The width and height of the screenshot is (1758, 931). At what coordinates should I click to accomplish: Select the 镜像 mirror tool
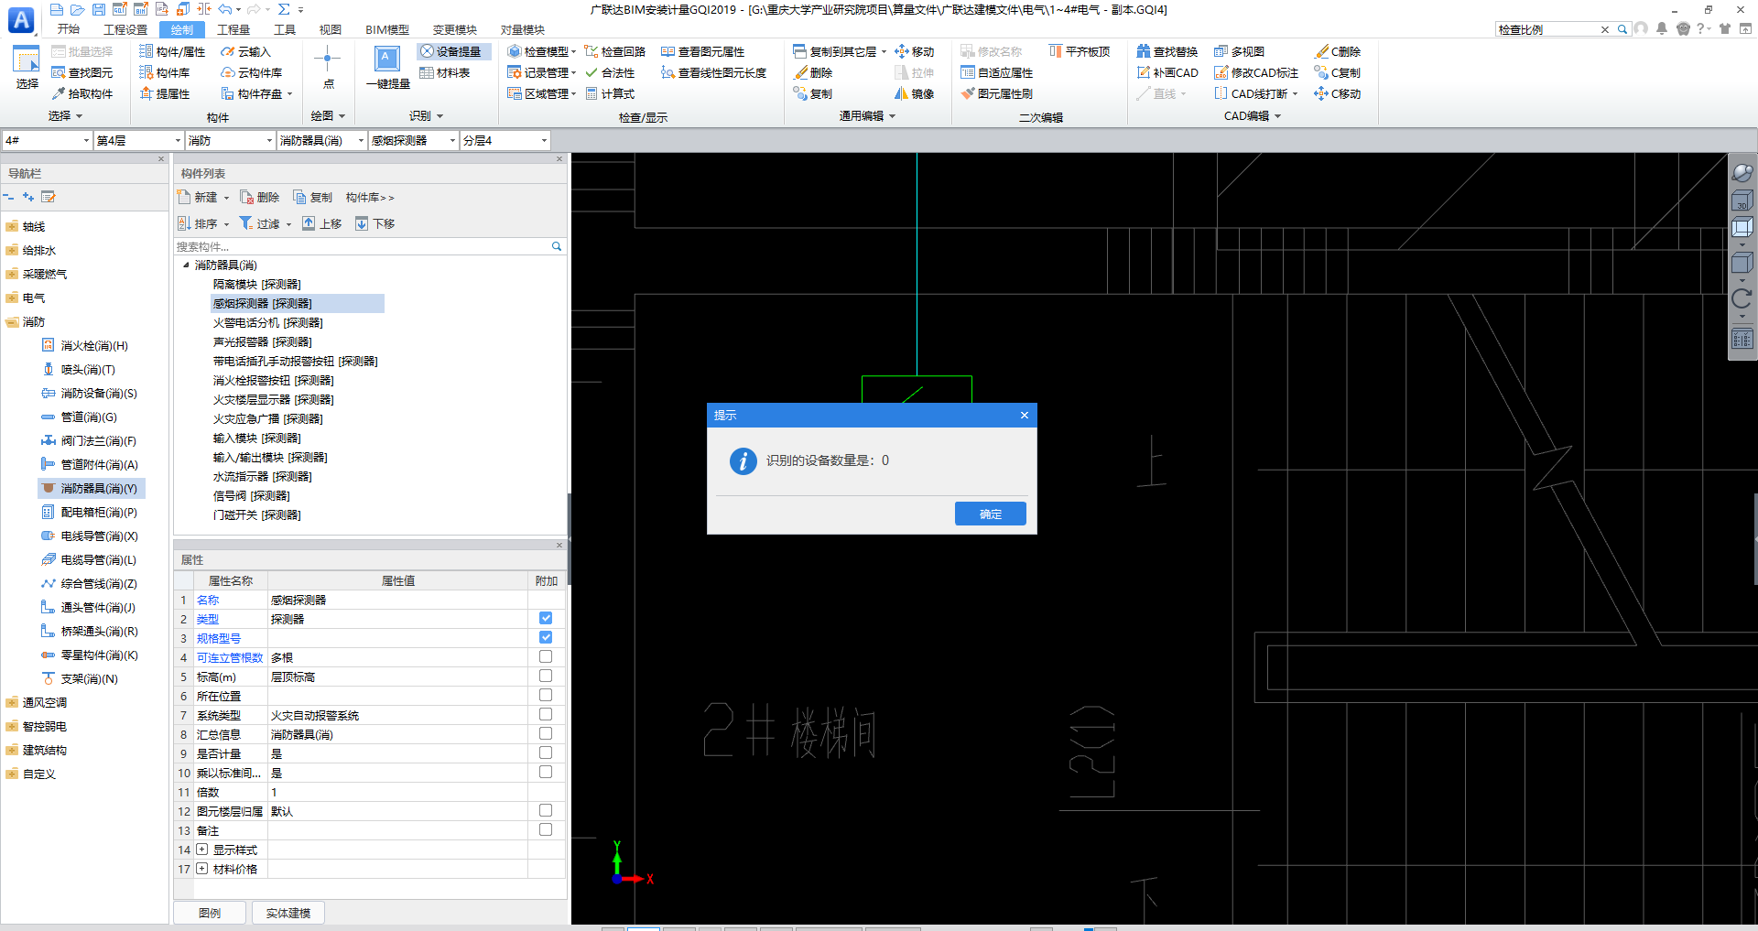coord(915,94)
